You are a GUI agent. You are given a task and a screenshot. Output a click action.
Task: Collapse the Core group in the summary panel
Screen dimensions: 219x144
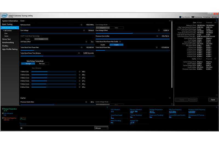click(215, 22)
